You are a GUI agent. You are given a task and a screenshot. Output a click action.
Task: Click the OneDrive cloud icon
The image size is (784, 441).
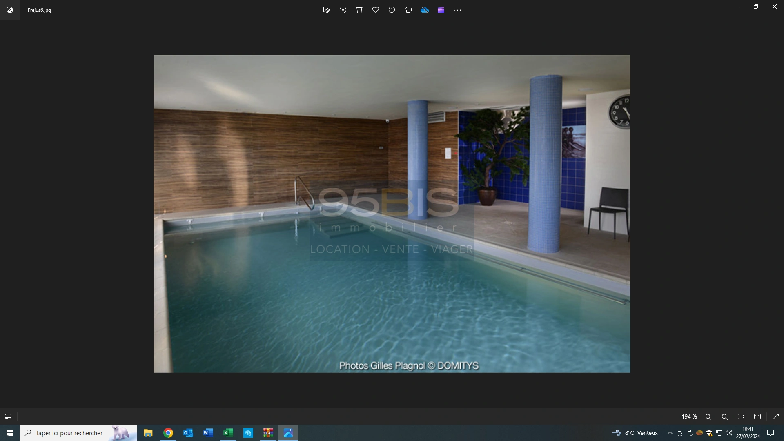[425, 10]
